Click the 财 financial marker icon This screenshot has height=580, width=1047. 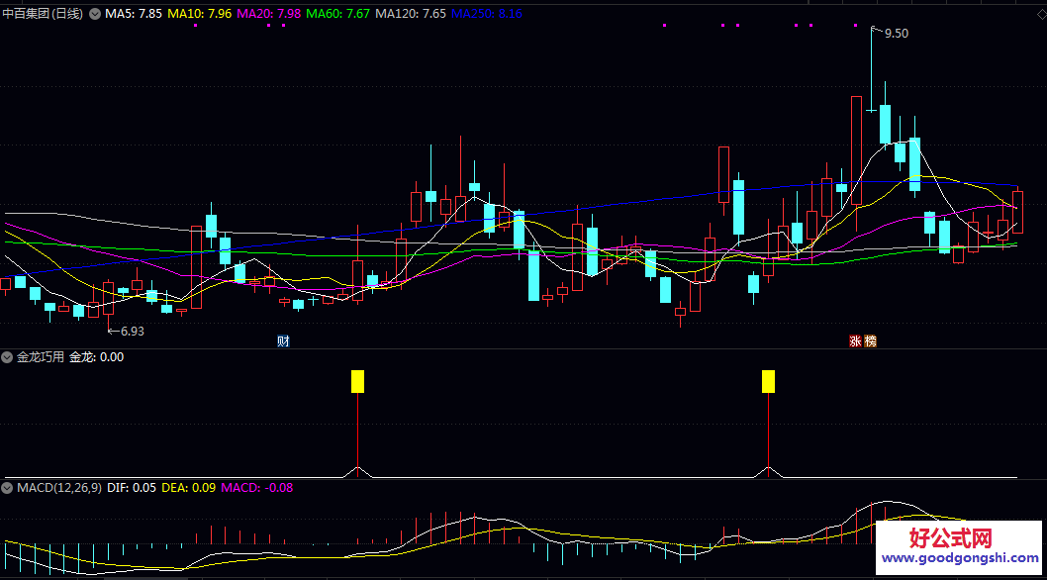(x=283, y=341)
